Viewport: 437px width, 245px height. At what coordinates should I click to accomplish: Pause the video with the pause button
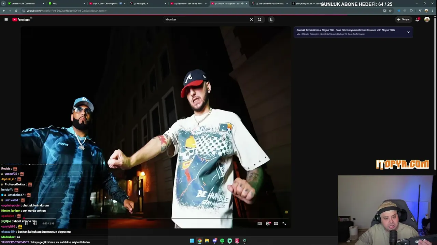tap(26, 224)
